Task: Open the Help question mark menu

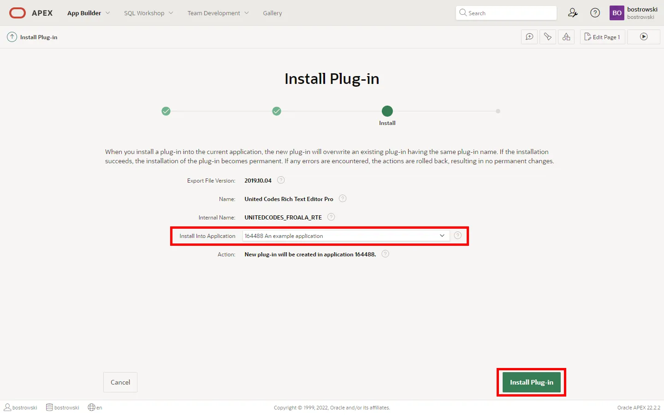Action: coord(595,13)
